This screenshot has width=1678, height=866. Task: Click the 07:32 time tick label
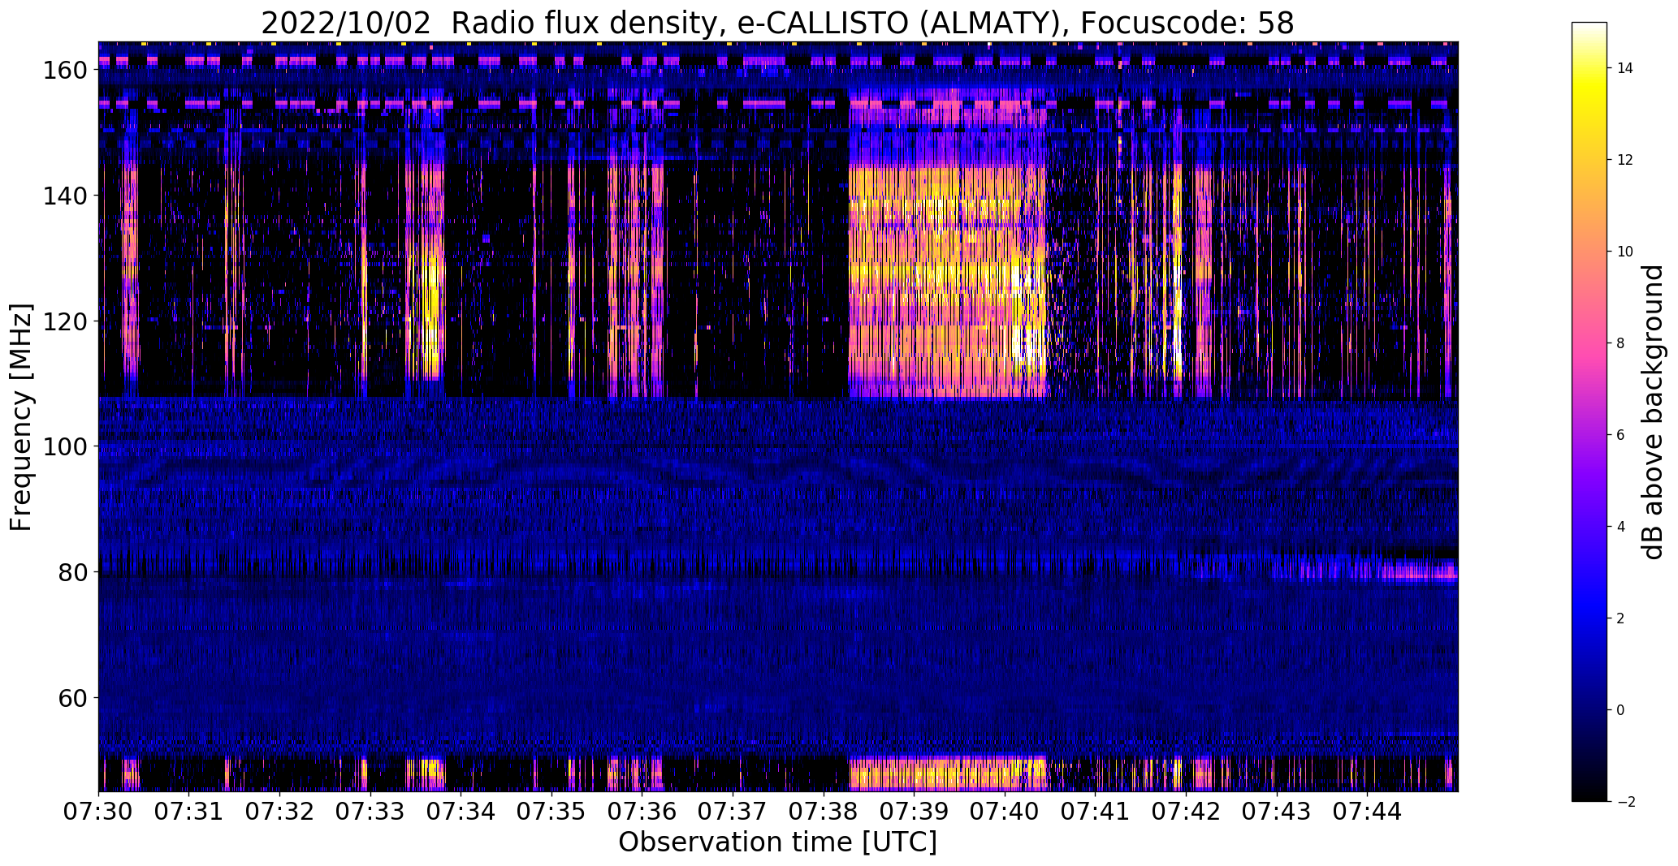[279, 812]
